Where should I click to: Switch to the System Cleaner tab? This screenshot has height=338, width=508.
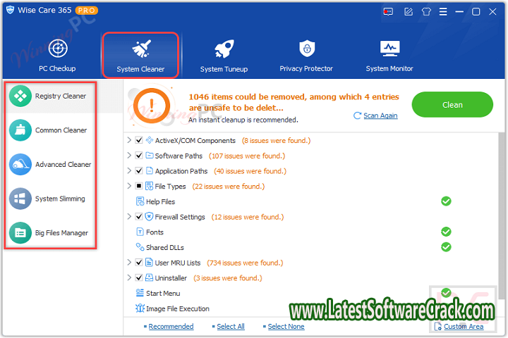click(140, 54)
